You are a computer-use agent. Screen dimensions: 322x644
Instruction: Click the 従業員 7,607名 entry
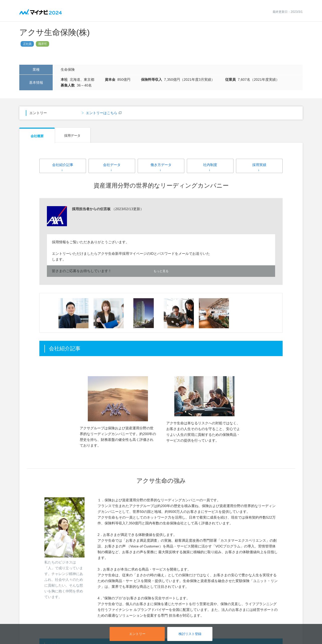(x=252, y=79)
